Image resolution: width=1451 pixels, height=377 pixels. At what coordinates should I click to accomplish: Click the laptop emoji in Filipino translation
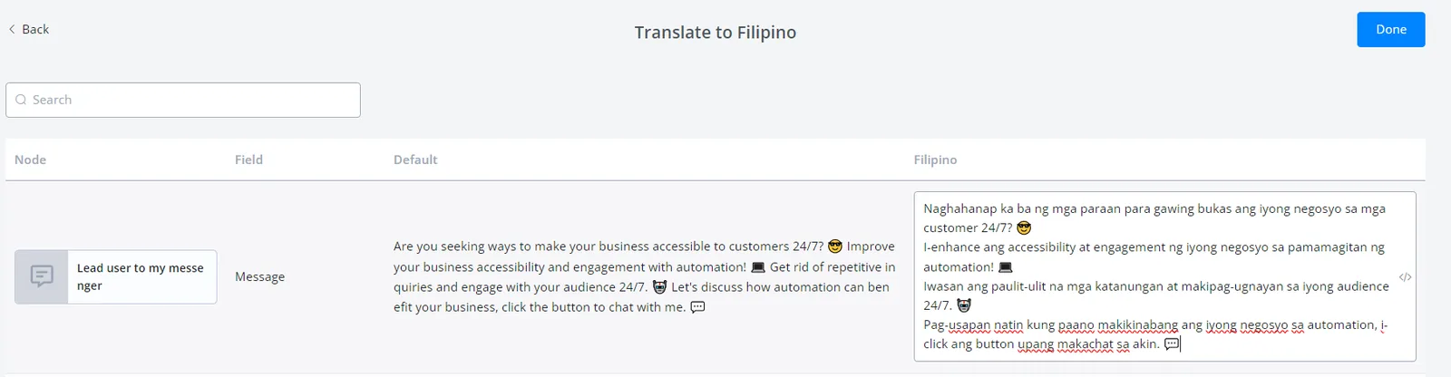click(x=1005, y=267)
